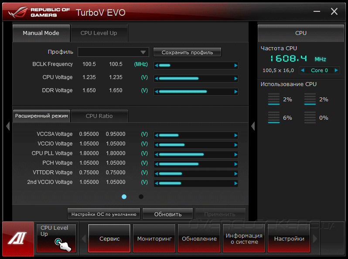Click the DDR Voltage slider bar

coord(196,92)
